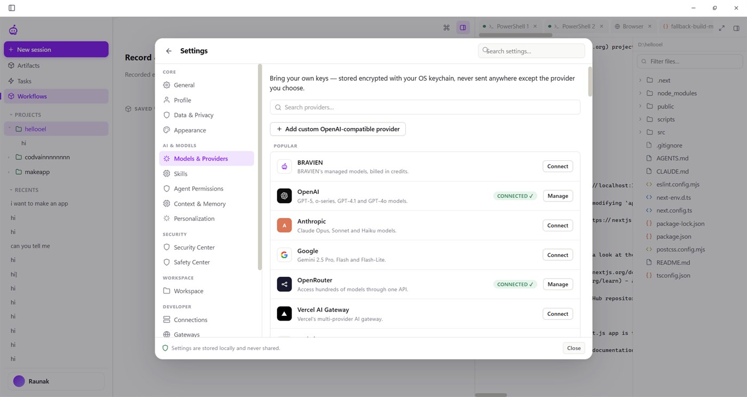Image resolution: width=747 pixels, height=397 pixels.
Task: Click the BRAVIEN robot logo in the sidebar
Action: (x=13, y=30)
